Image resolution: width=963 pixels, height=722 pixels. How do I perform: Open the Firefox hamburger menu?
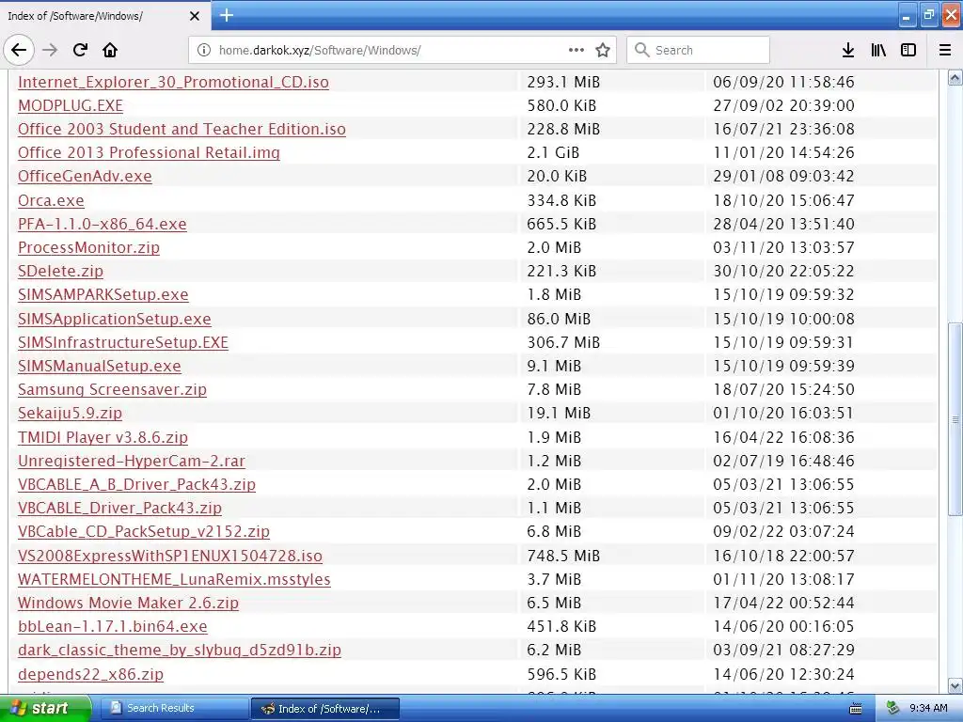(944, 51)
